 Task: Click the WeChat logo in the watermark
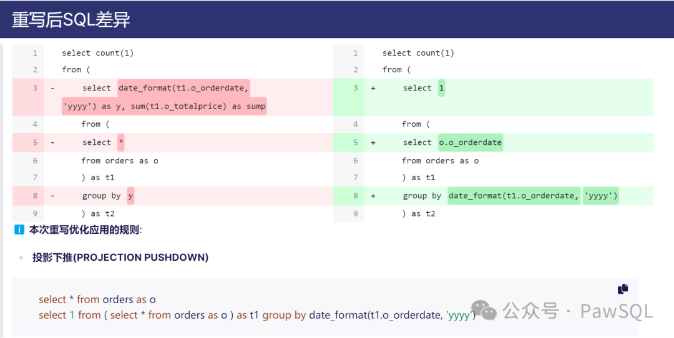(484, 310)
